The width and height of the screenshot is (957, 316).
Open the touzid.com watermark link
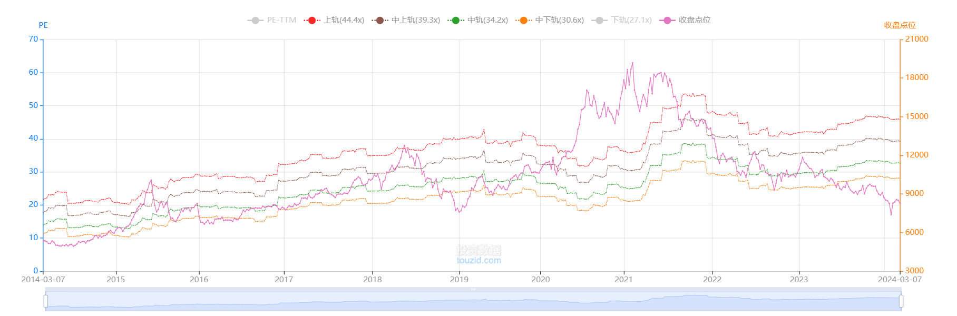tap(478, 260)
